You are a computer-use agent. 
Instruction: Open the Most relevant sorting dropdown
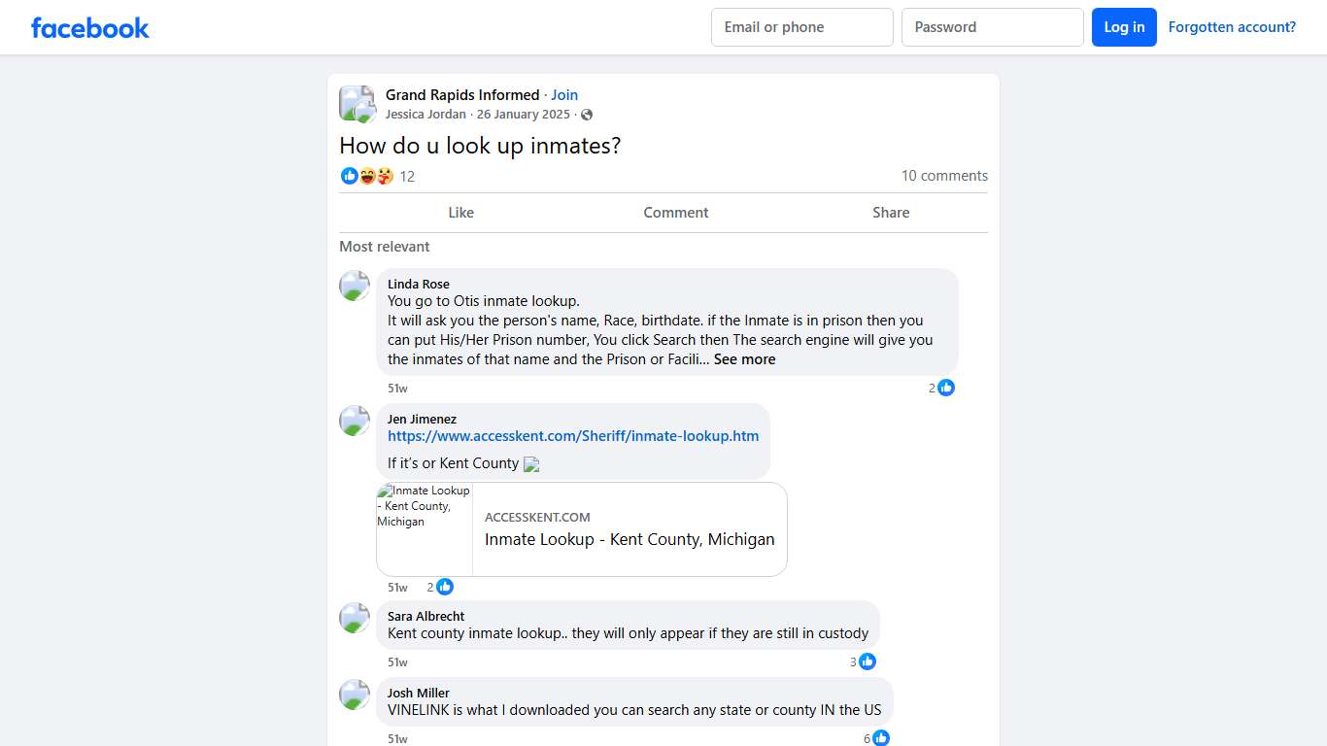(384, 247)
